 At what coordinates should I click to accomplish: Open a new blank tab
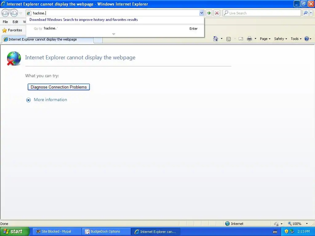98,40
